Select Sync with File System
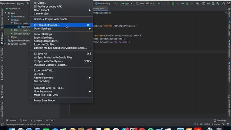The height and width of the screenshot is (130, 231). pos(62,61)
